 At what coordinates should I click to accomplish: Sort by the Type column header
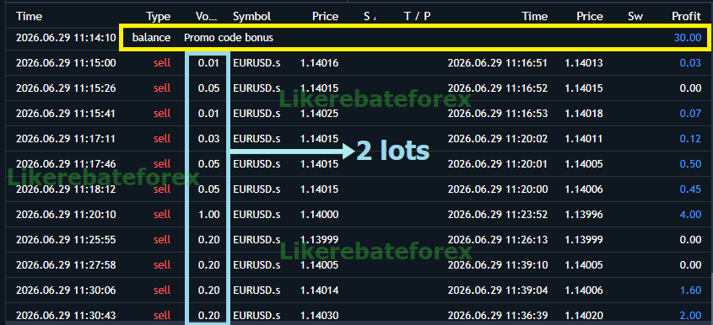coord(159,17)
